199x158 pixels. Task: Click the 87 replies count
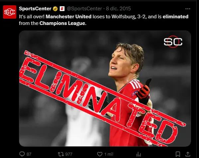[29, 154]
